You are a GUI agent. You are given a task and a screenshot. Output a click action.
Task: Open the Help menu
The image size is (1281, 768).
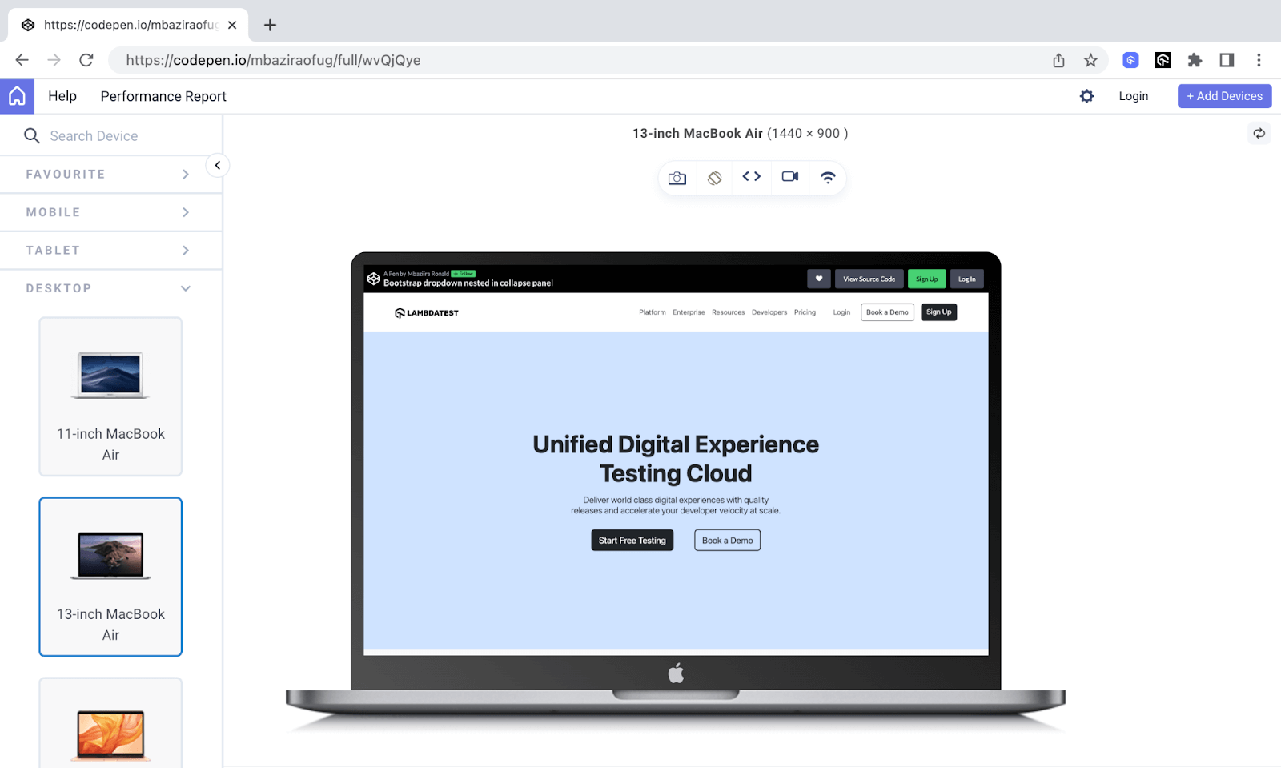(x=62, y=96)
